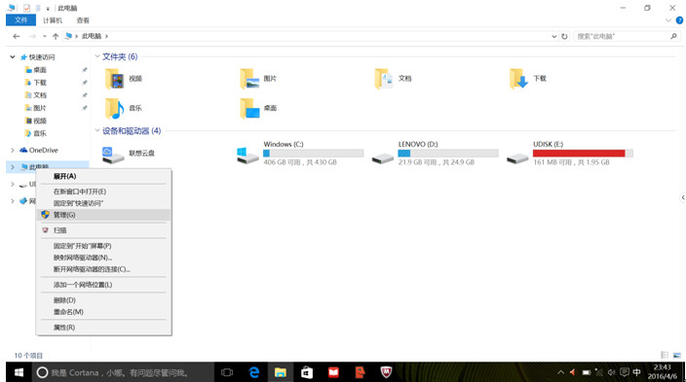Choose 映射网络驱动器(N)... in context menu
This screenshot has width=686, height=382.
(x=103, y=258)
